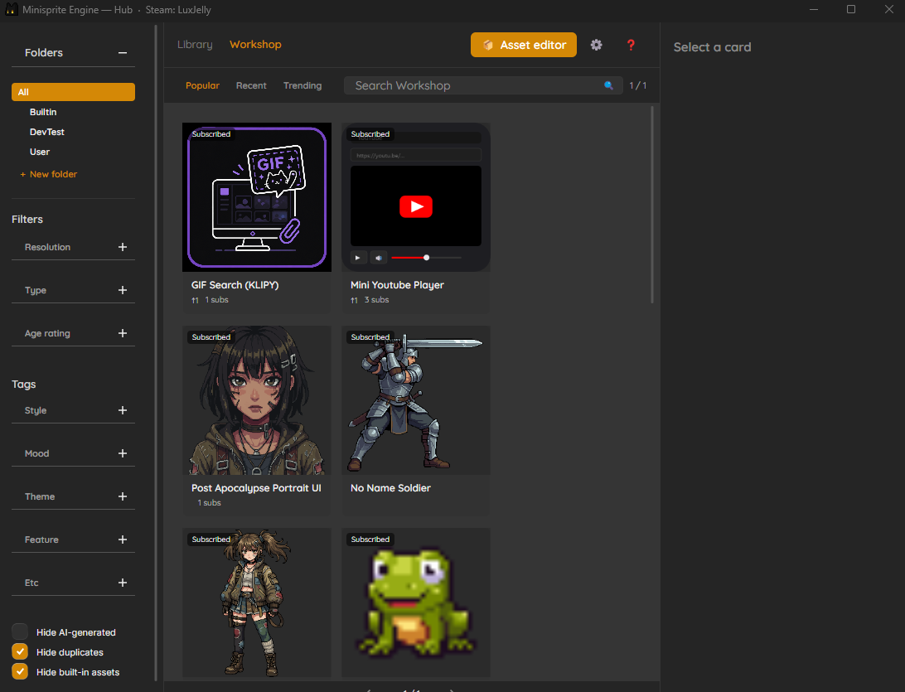Click the YouTube player progress slider
The height and width of the screenshot is (692, 905).
click(427, 258)
